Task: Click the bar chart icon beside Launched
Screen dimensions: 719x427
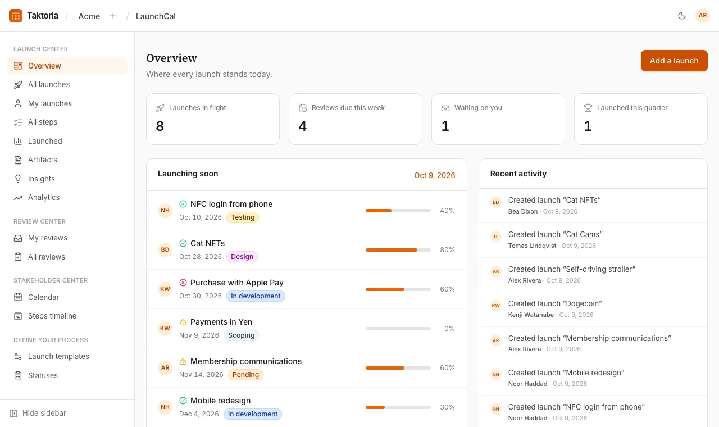Action: coord(18,141)
